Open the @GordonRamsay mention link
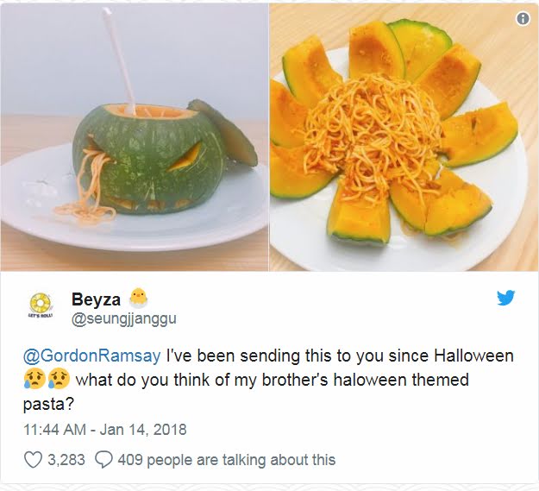 tap(91, 356)
